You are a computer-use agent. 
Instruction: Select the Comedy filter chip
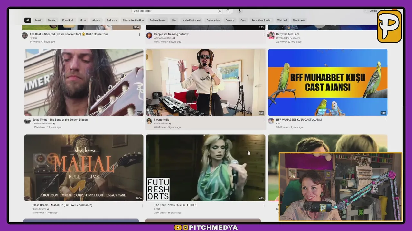(230, 20)
